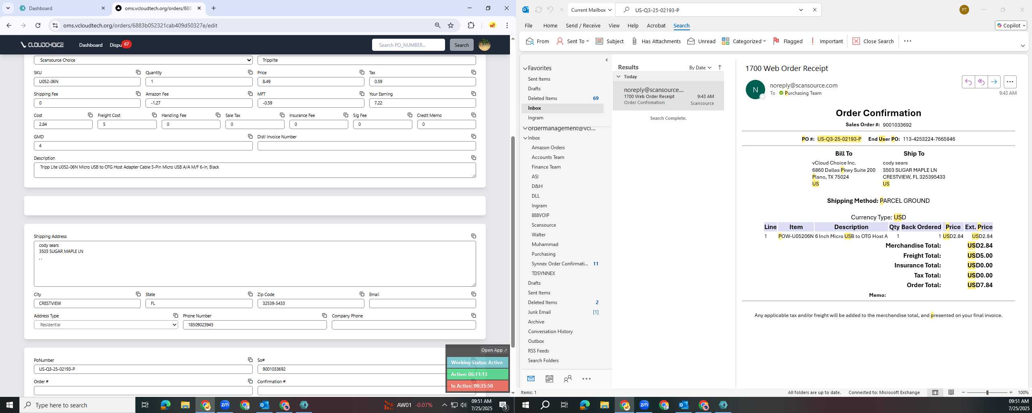This screenshot has width=1032, height=413.
Task: Click Open App in status widget
Action: coord(494,350)
